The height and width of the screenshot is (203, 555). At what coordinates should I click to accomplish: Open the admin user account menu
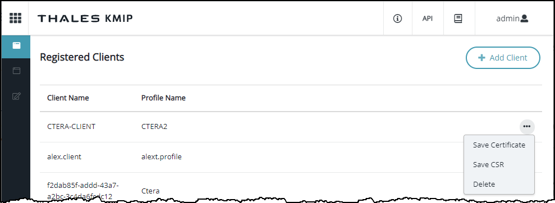point(512,19)
